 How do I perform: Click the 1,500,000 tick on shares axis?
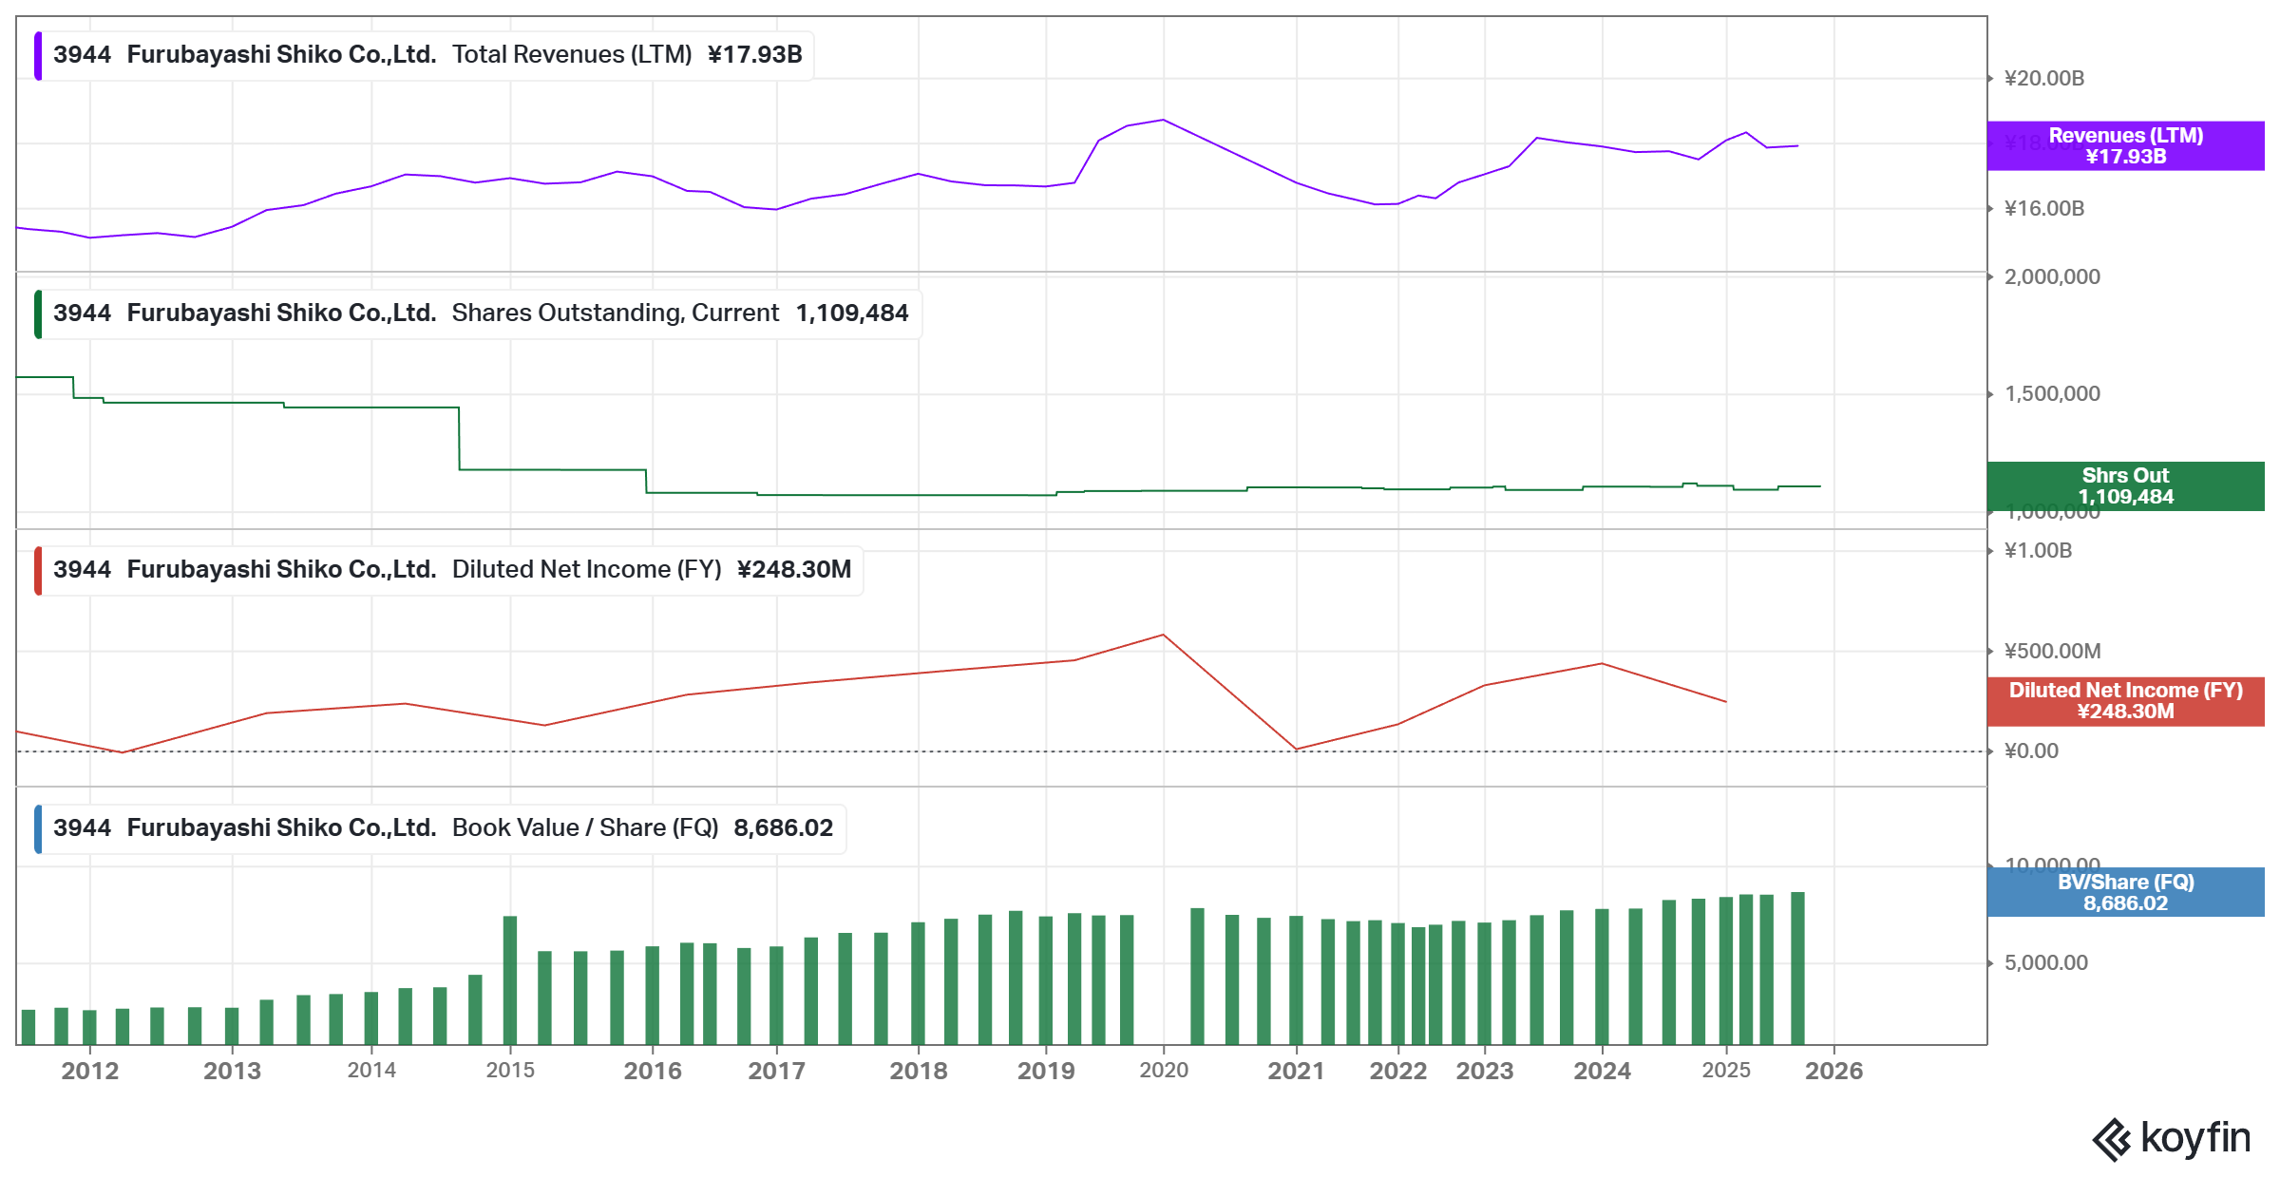pyautogui.click(x=2052, y=394)
